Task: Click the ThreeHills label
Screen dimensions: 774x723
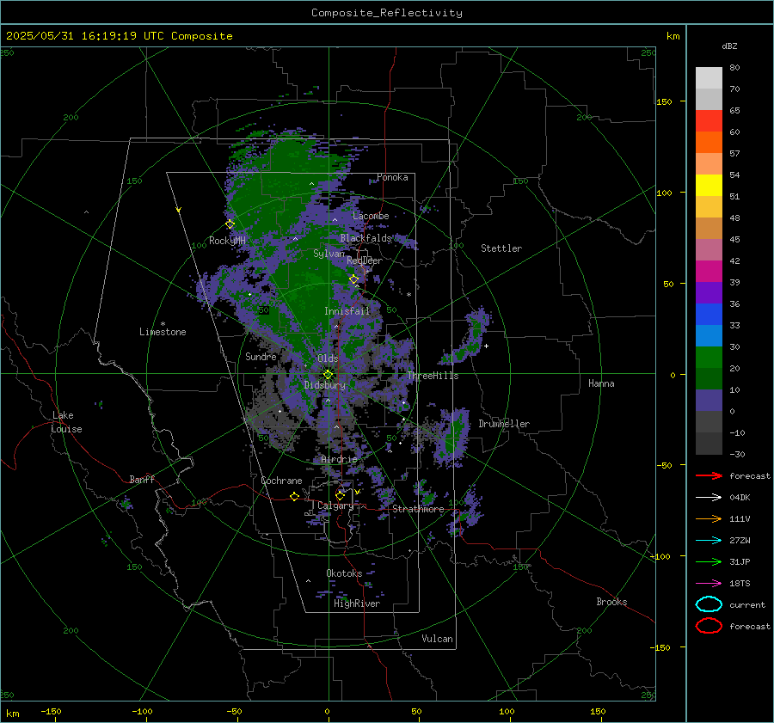Action: 433,376
